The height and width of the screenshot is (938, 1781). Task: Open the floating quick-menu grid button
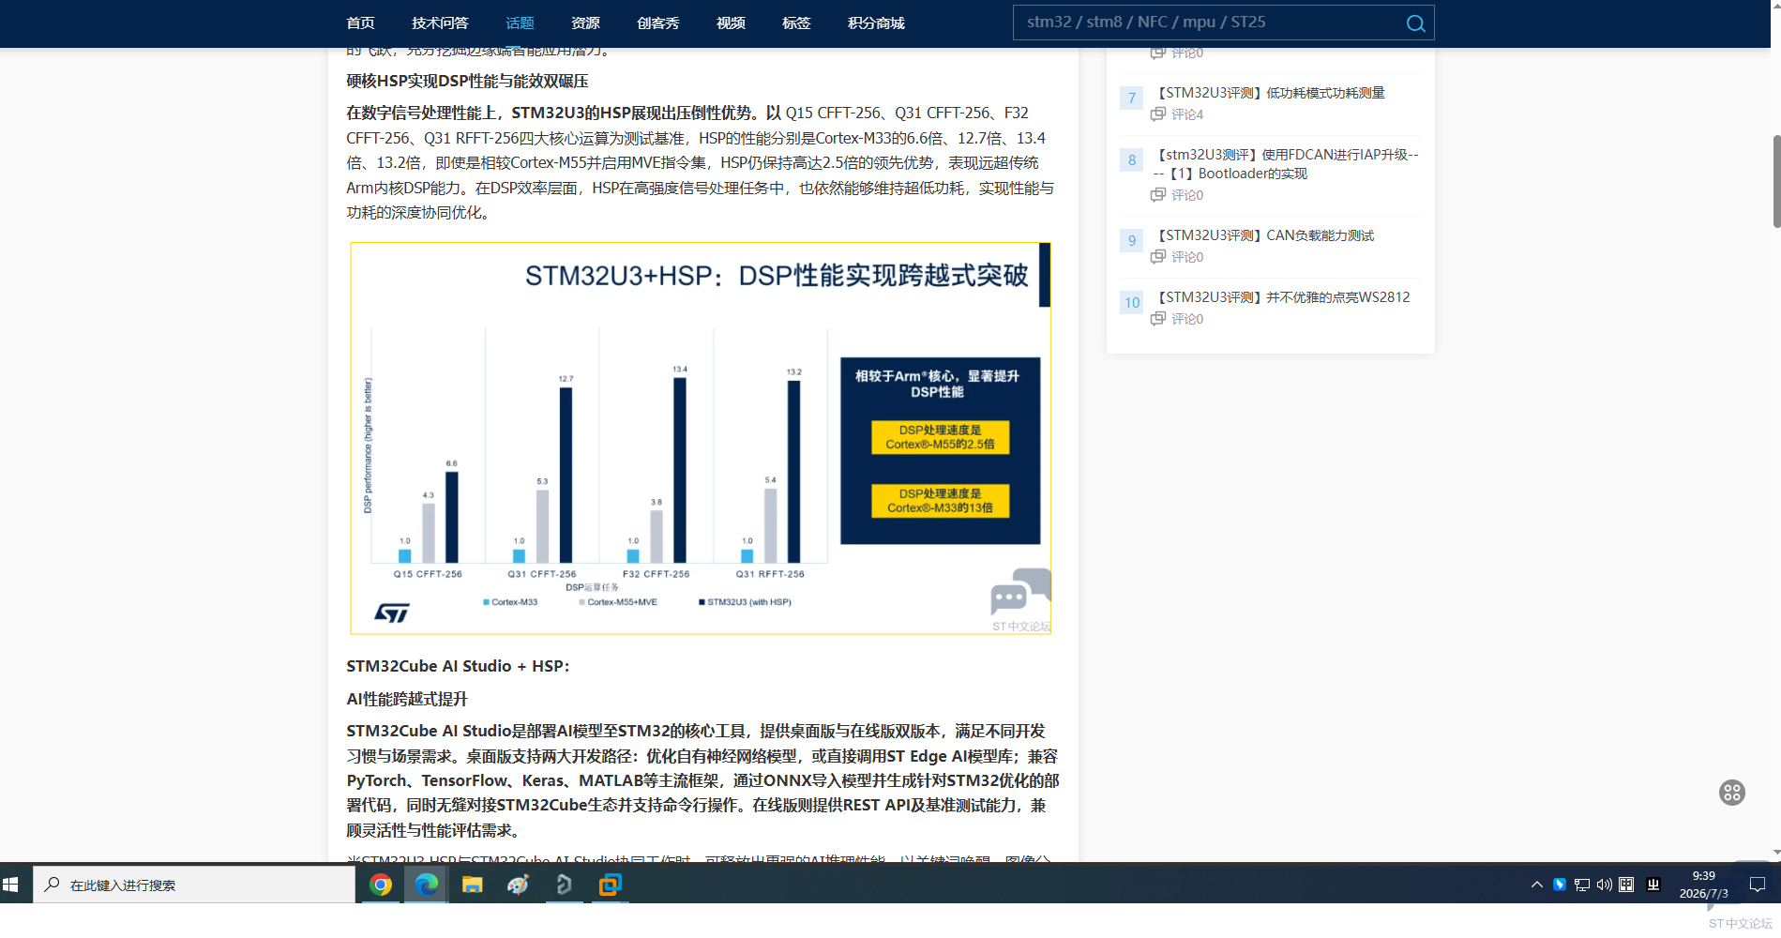[x=1731, y=793]
